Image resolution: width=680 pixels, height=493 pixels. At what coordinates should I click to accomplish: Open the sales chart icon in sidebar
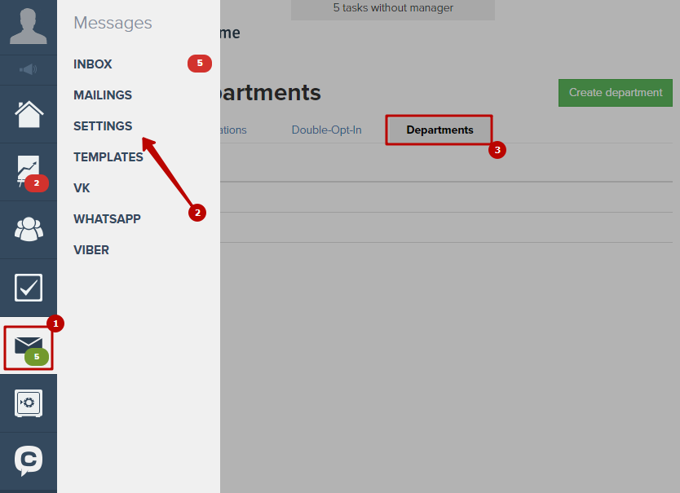[29, 172]
